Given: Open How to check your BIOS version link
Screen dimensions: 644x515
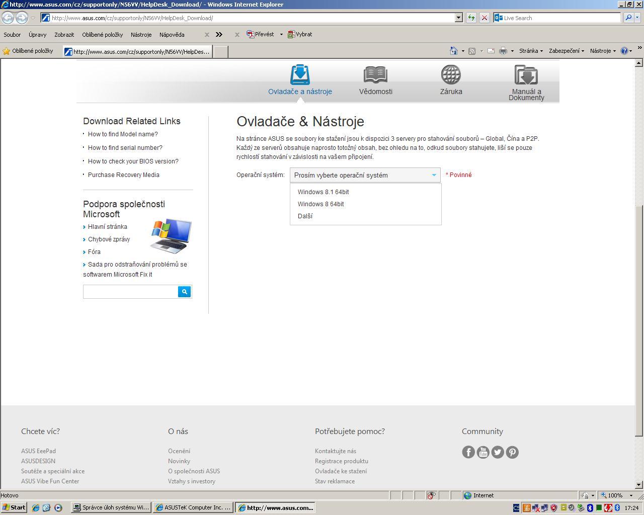Looking at the screenshot, I should [x=133, y=161].
